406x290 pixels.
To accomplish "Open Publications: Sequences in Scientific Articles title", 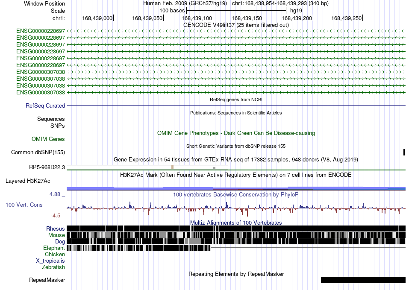I will pyautogui.click(x=236, y=113).
